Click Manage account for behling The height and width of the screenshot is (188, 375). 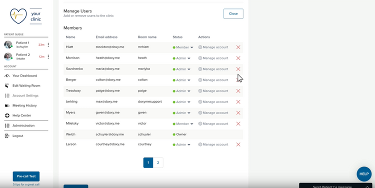[213, 102]
